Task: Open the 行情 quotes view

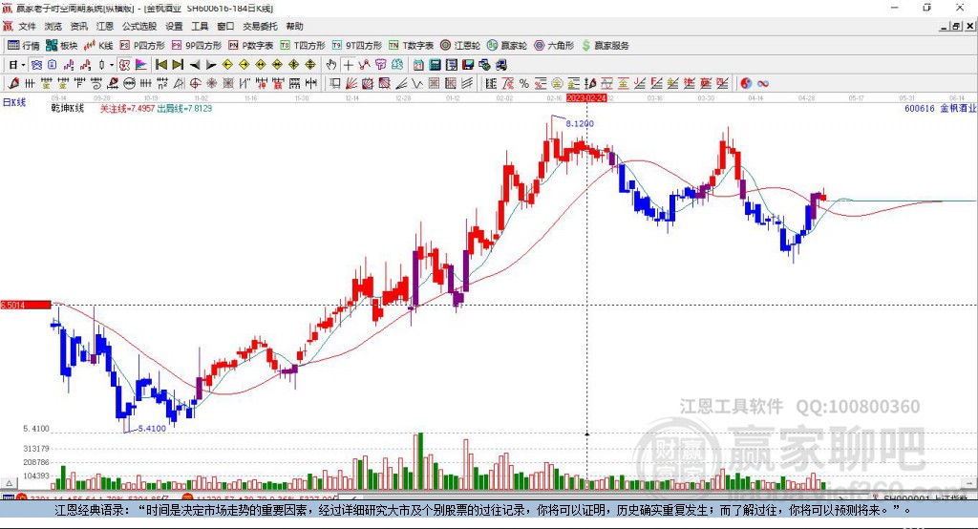Action: (x=24, y=46)
